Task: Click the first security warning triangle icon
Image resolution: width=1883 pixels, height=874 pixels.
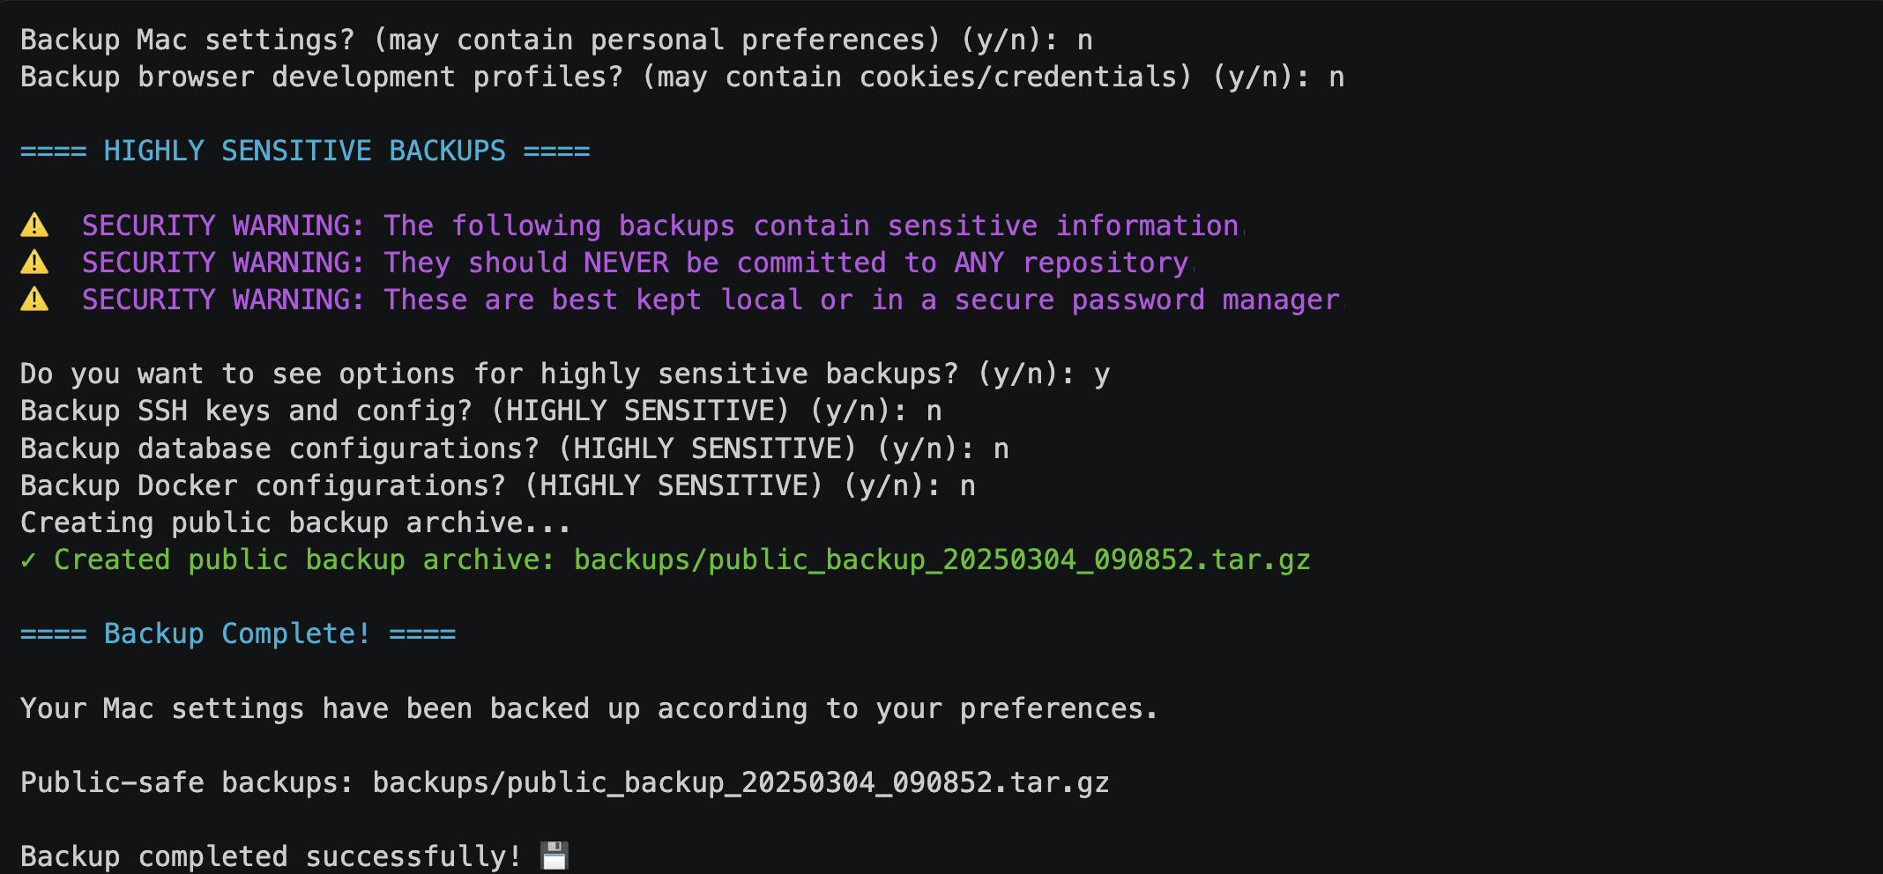Action: pyautogui.click(x=34, y=226)
